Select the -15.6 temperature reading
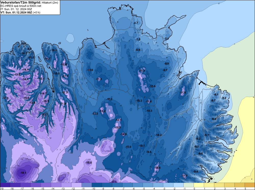Screen dimensions: 255x190 157,168
